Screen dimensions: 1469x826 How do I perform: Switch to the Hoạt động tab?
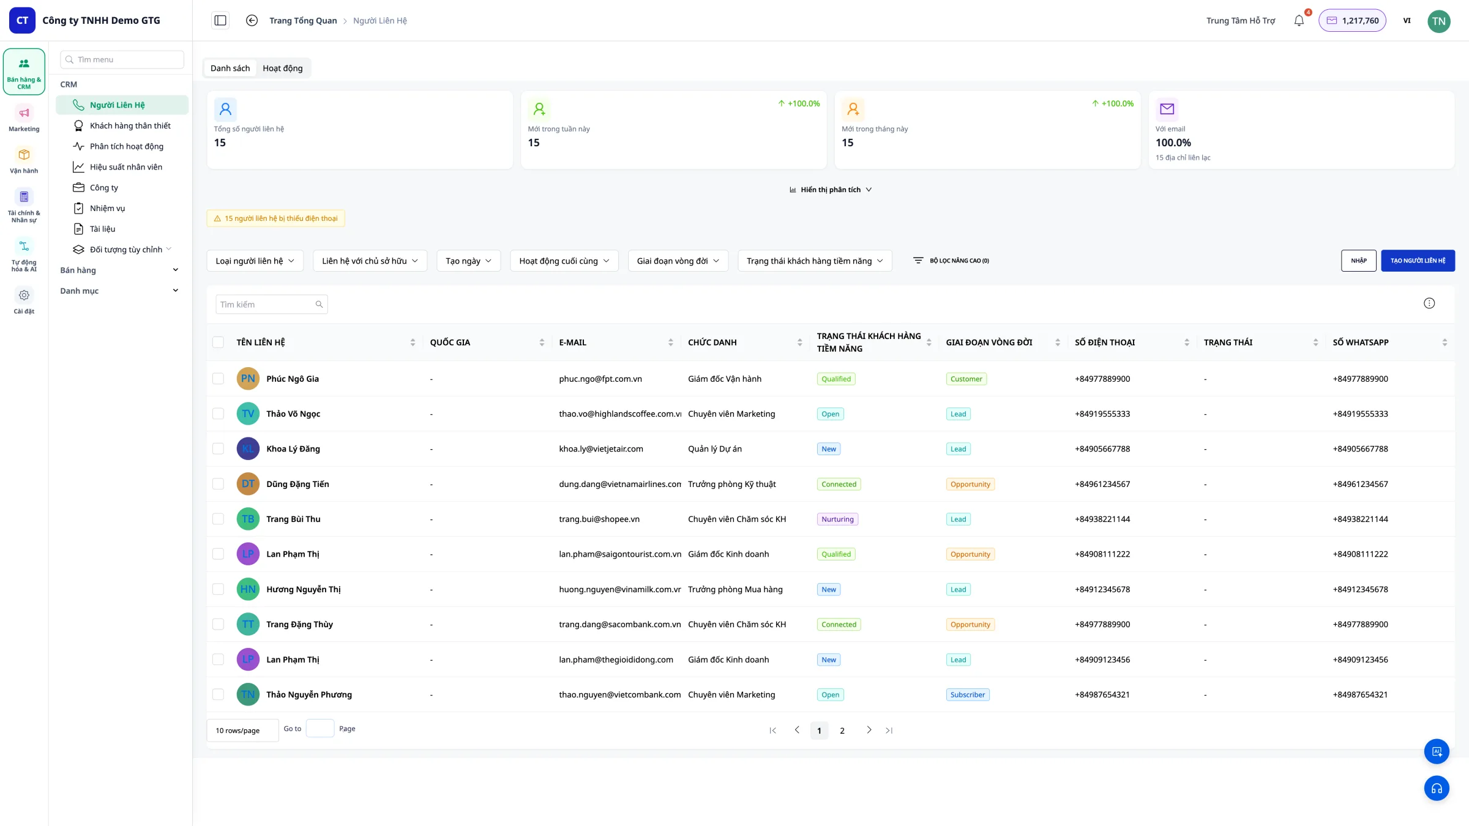click(283, 68)
